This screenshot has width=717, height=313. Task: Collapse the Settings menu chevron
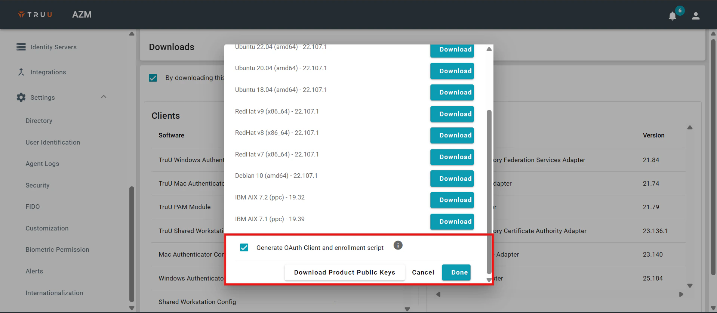tap(104, 97)
